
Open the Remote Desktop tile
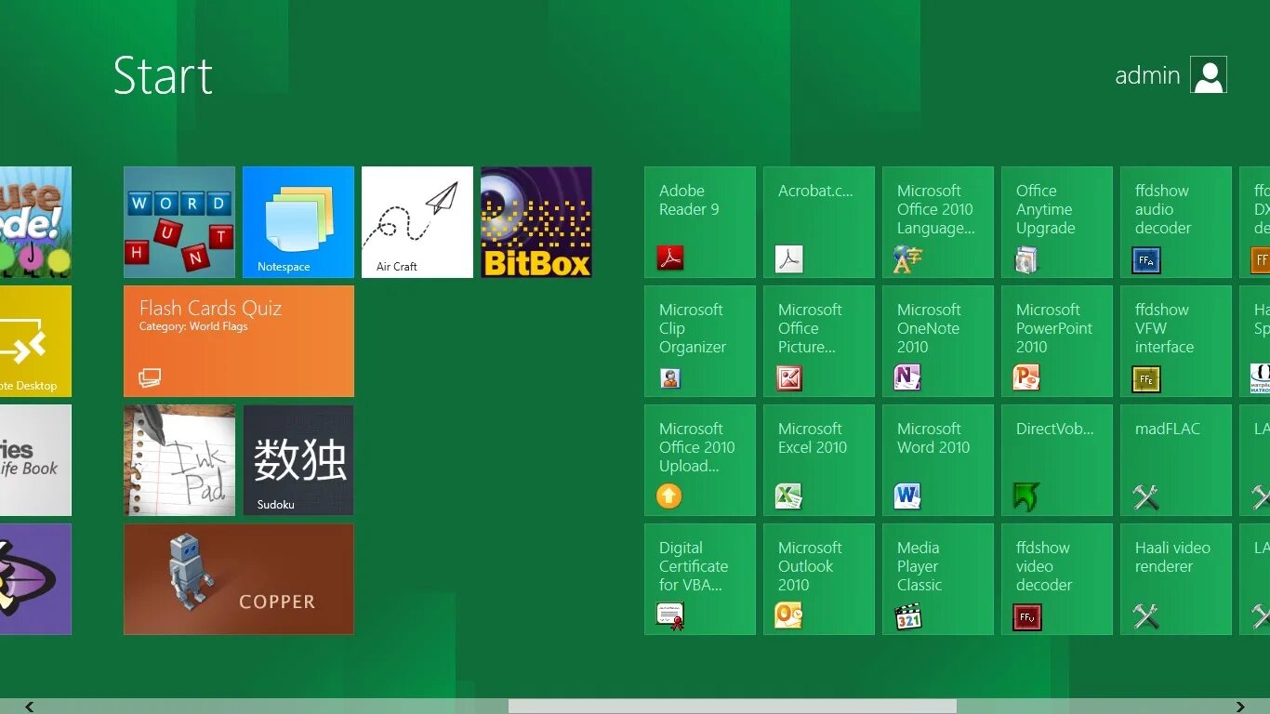click(35, 341)
